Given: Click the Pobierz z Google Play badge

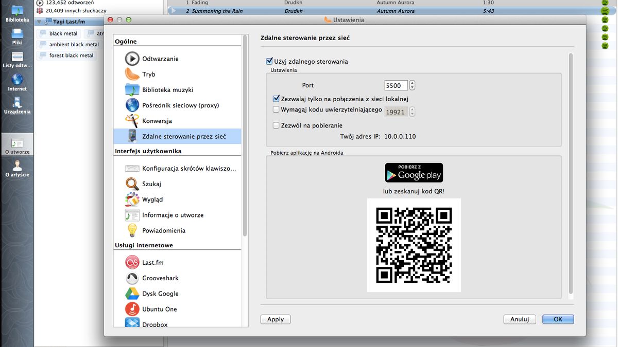Looking at the screenshot, I should pos(414,173).
